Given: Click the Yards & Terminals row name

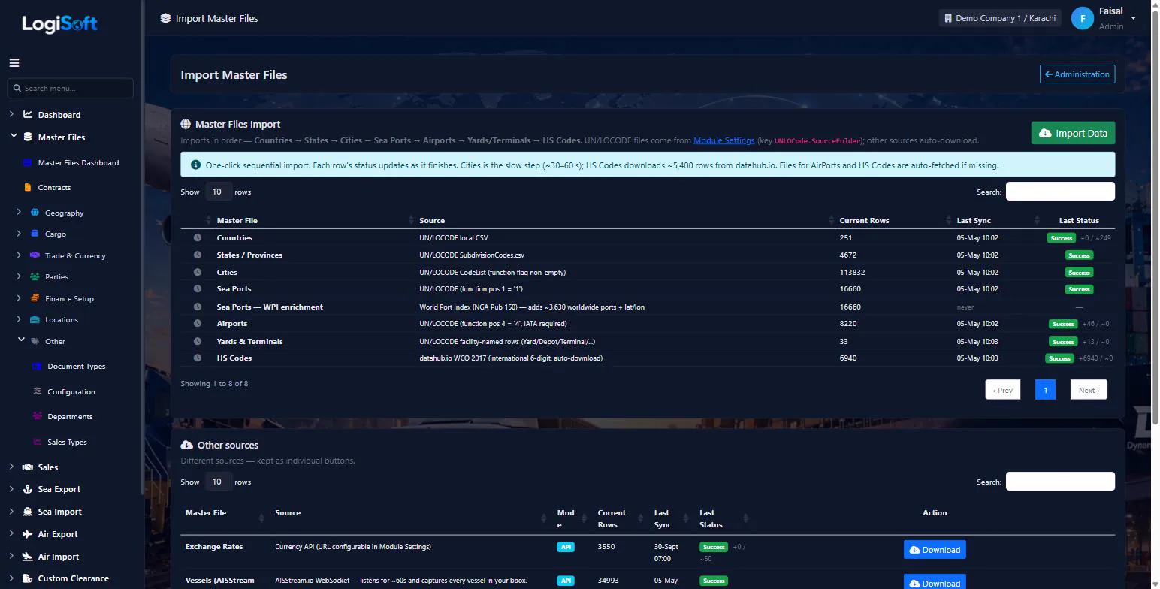Looking at the screenshot, I should 249,341.
